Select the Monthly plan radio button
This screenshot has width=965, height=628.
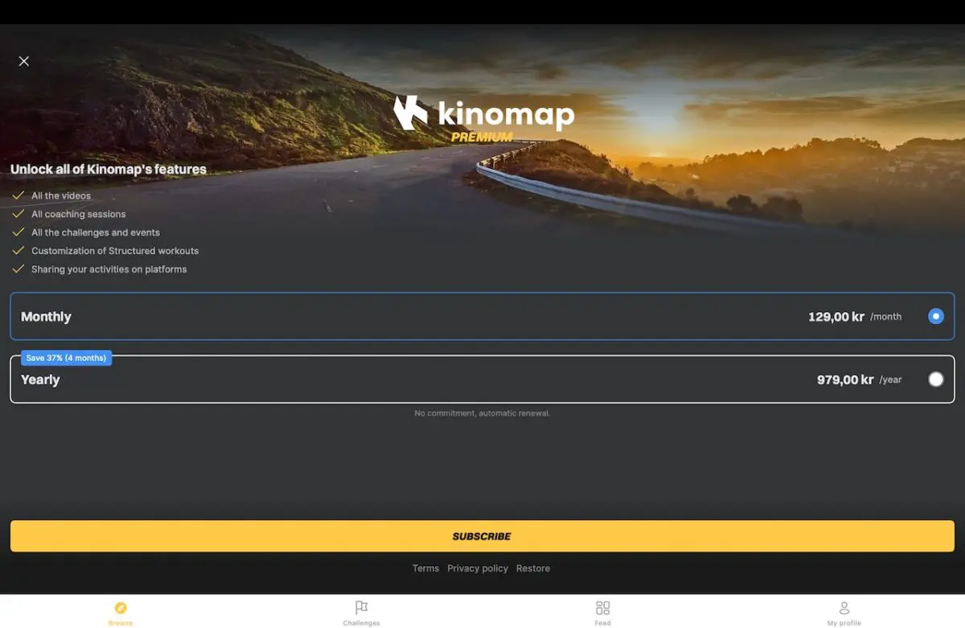pos(935,317)
